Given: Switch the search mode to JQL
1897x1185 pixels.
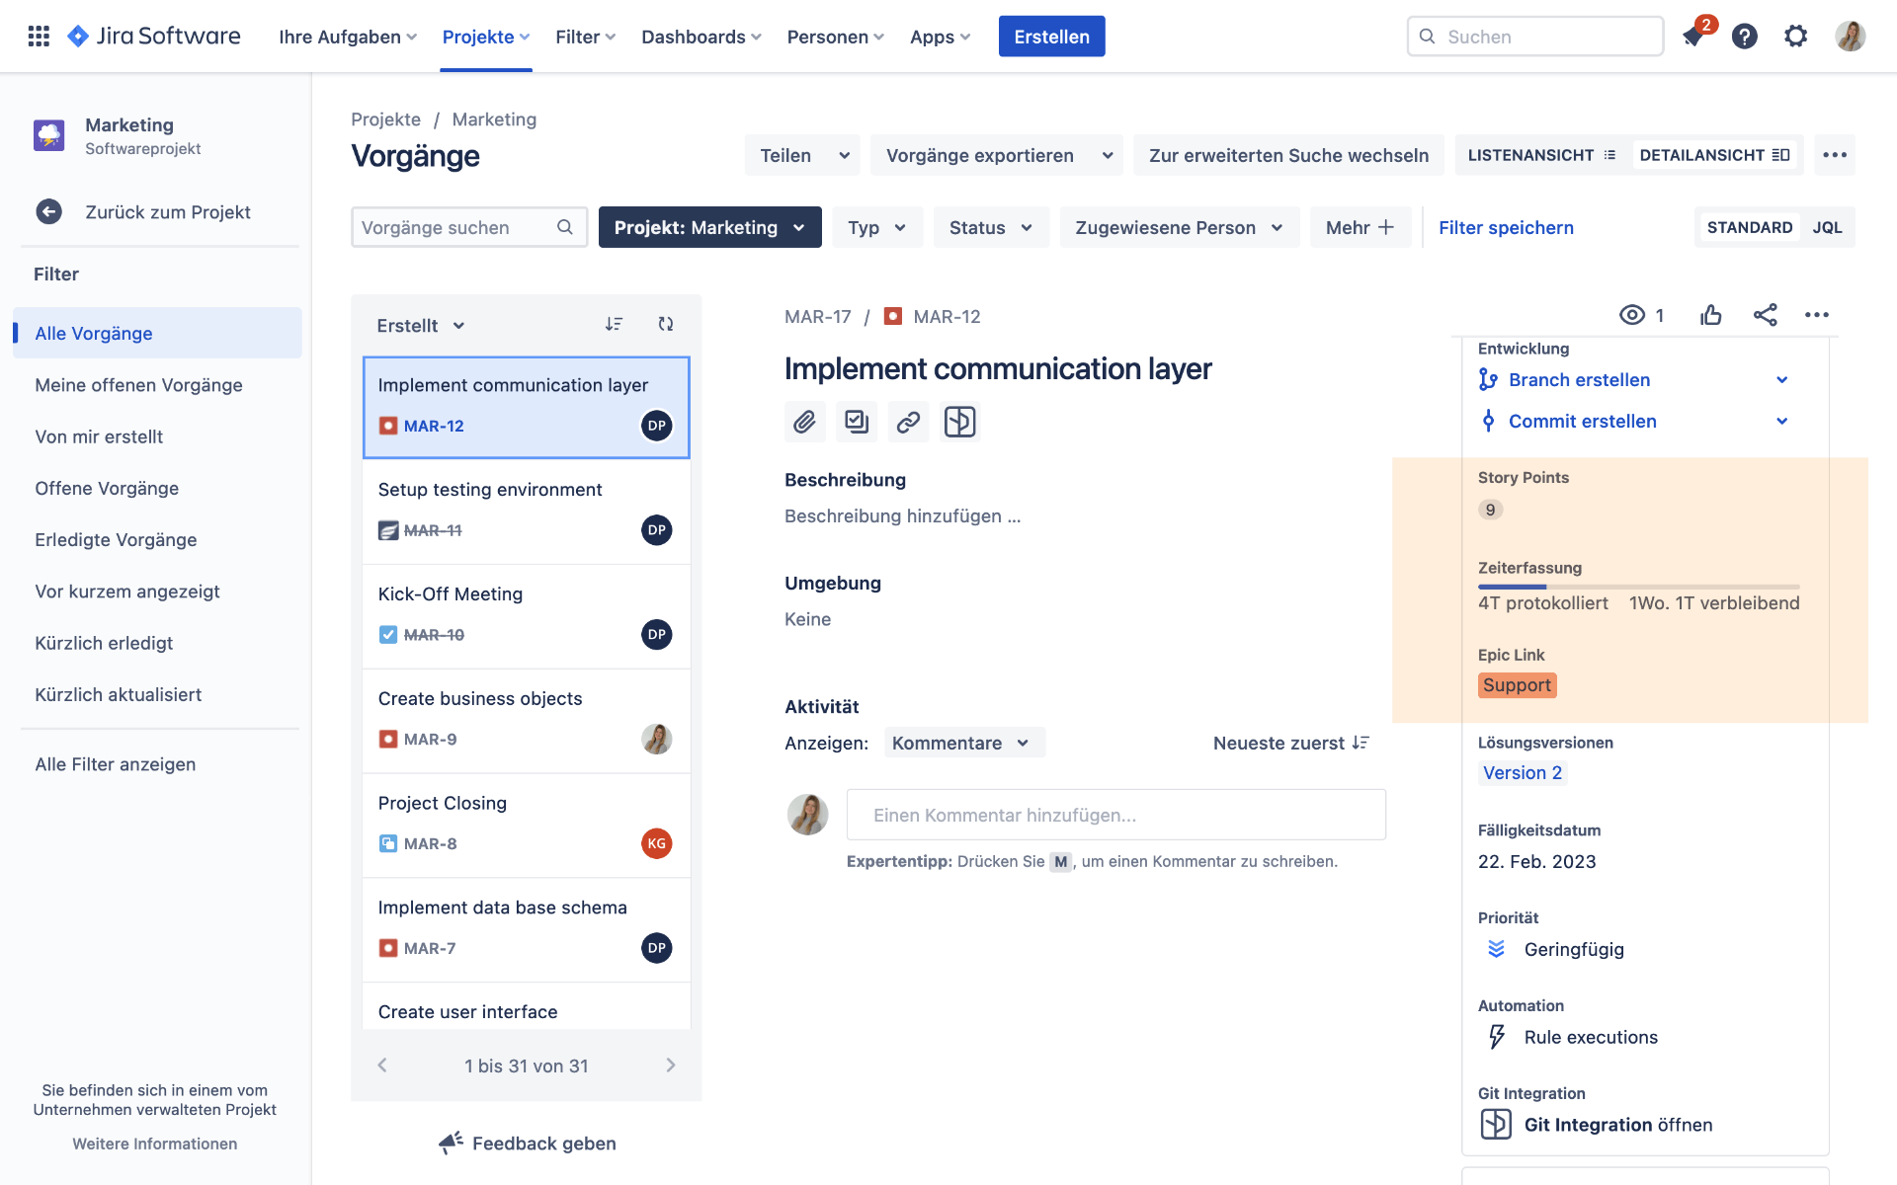Looking at the screenshot, I should pyautogui.click(x=1827, y=227).
